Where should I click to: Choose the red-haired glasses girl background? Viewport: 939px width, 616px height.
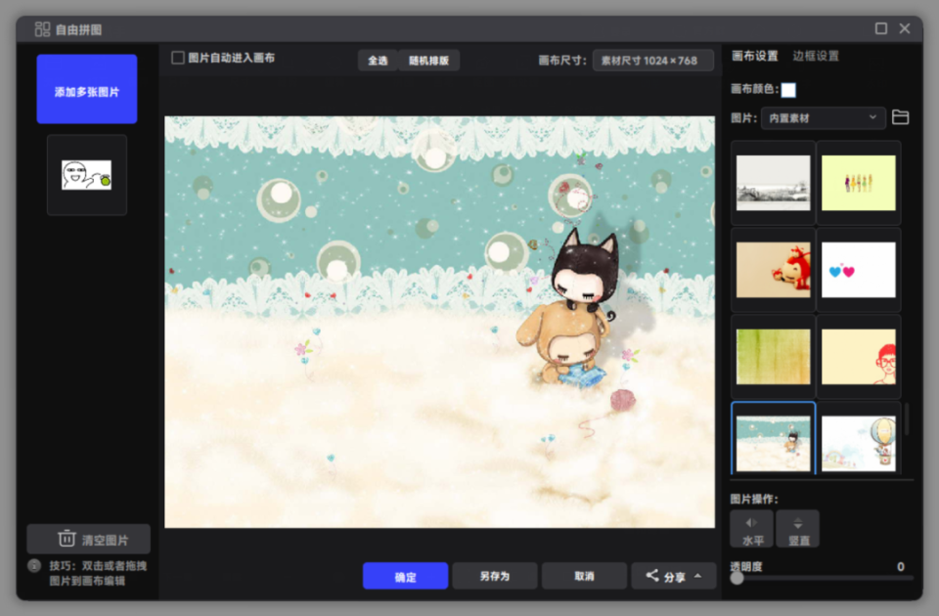click(x=858, y=357)
